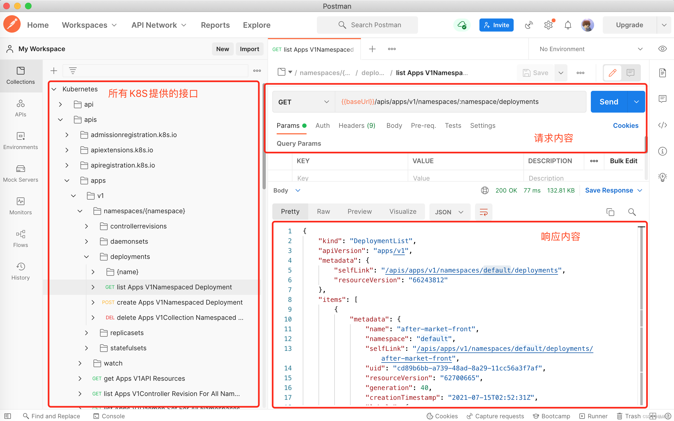Image resolution: width=674 pixels, height=421 pixels.
Task: Open the Cookies link
Action: 626,126
